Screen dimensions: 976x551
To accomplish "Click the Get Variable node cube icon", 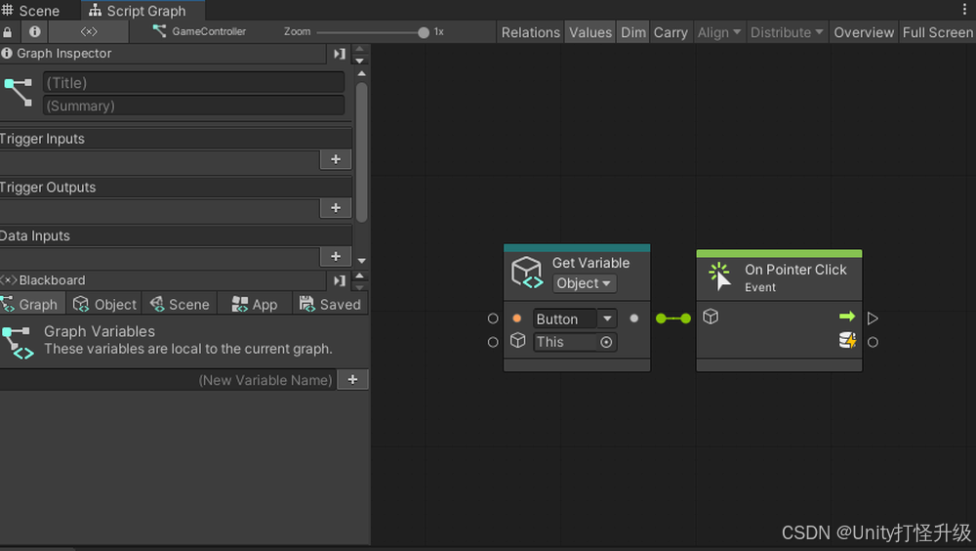I will pyautogui.click(x=527, y=273).
